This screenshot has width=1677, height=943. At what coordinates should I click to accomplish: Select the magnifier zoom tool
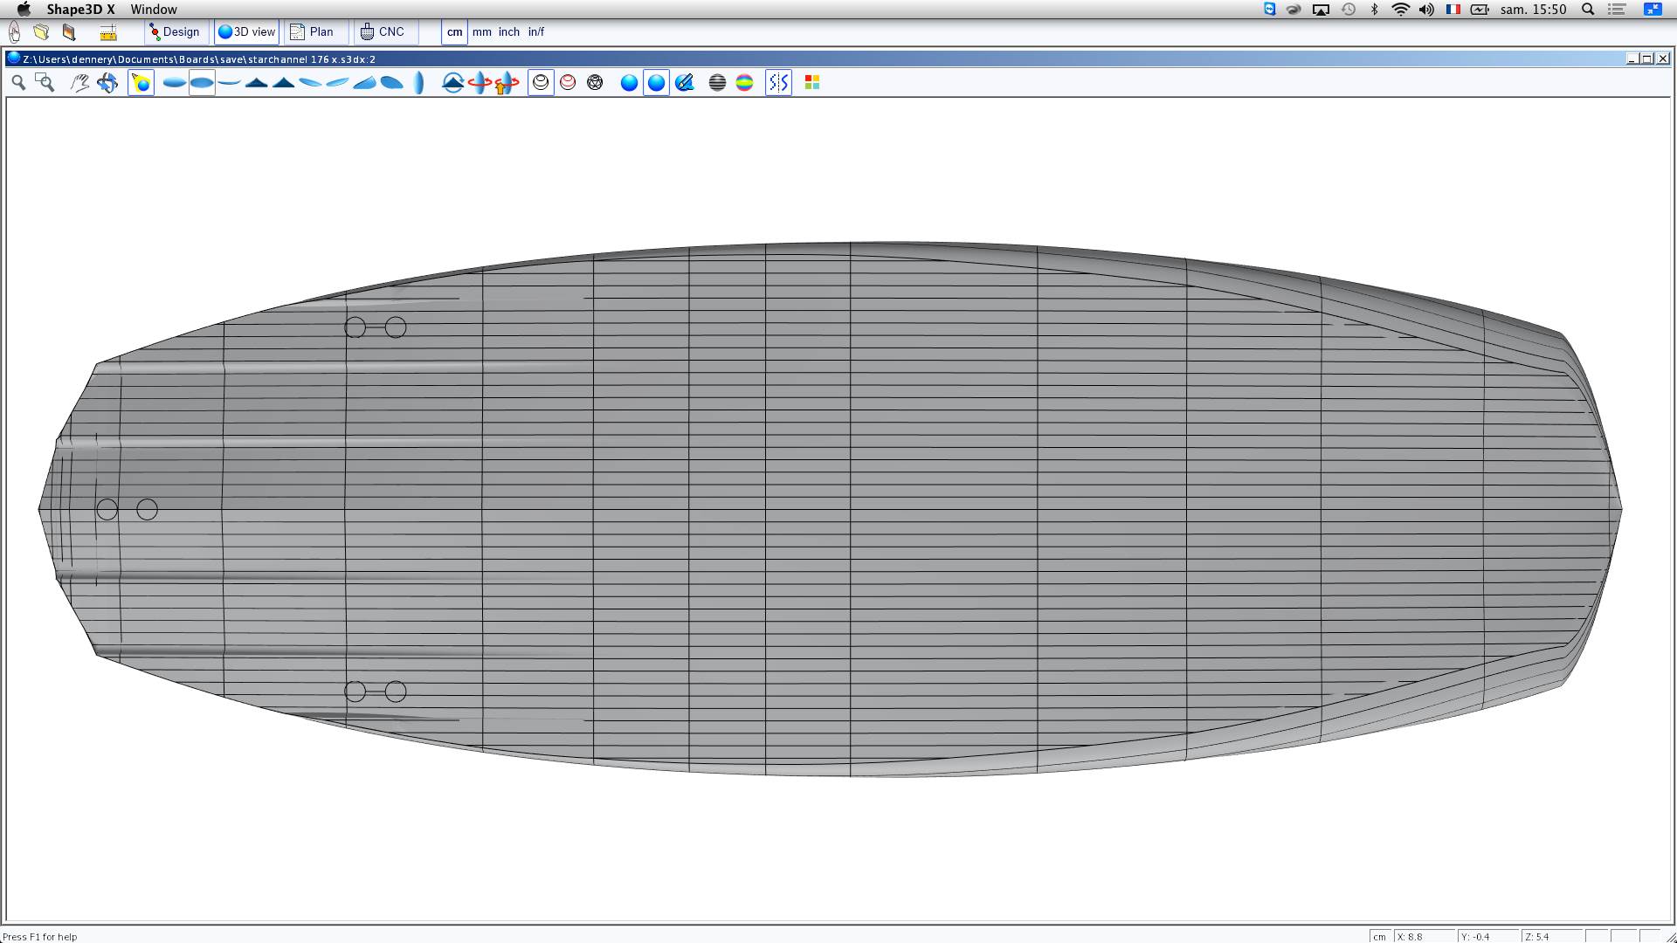[x=18, y=83]
